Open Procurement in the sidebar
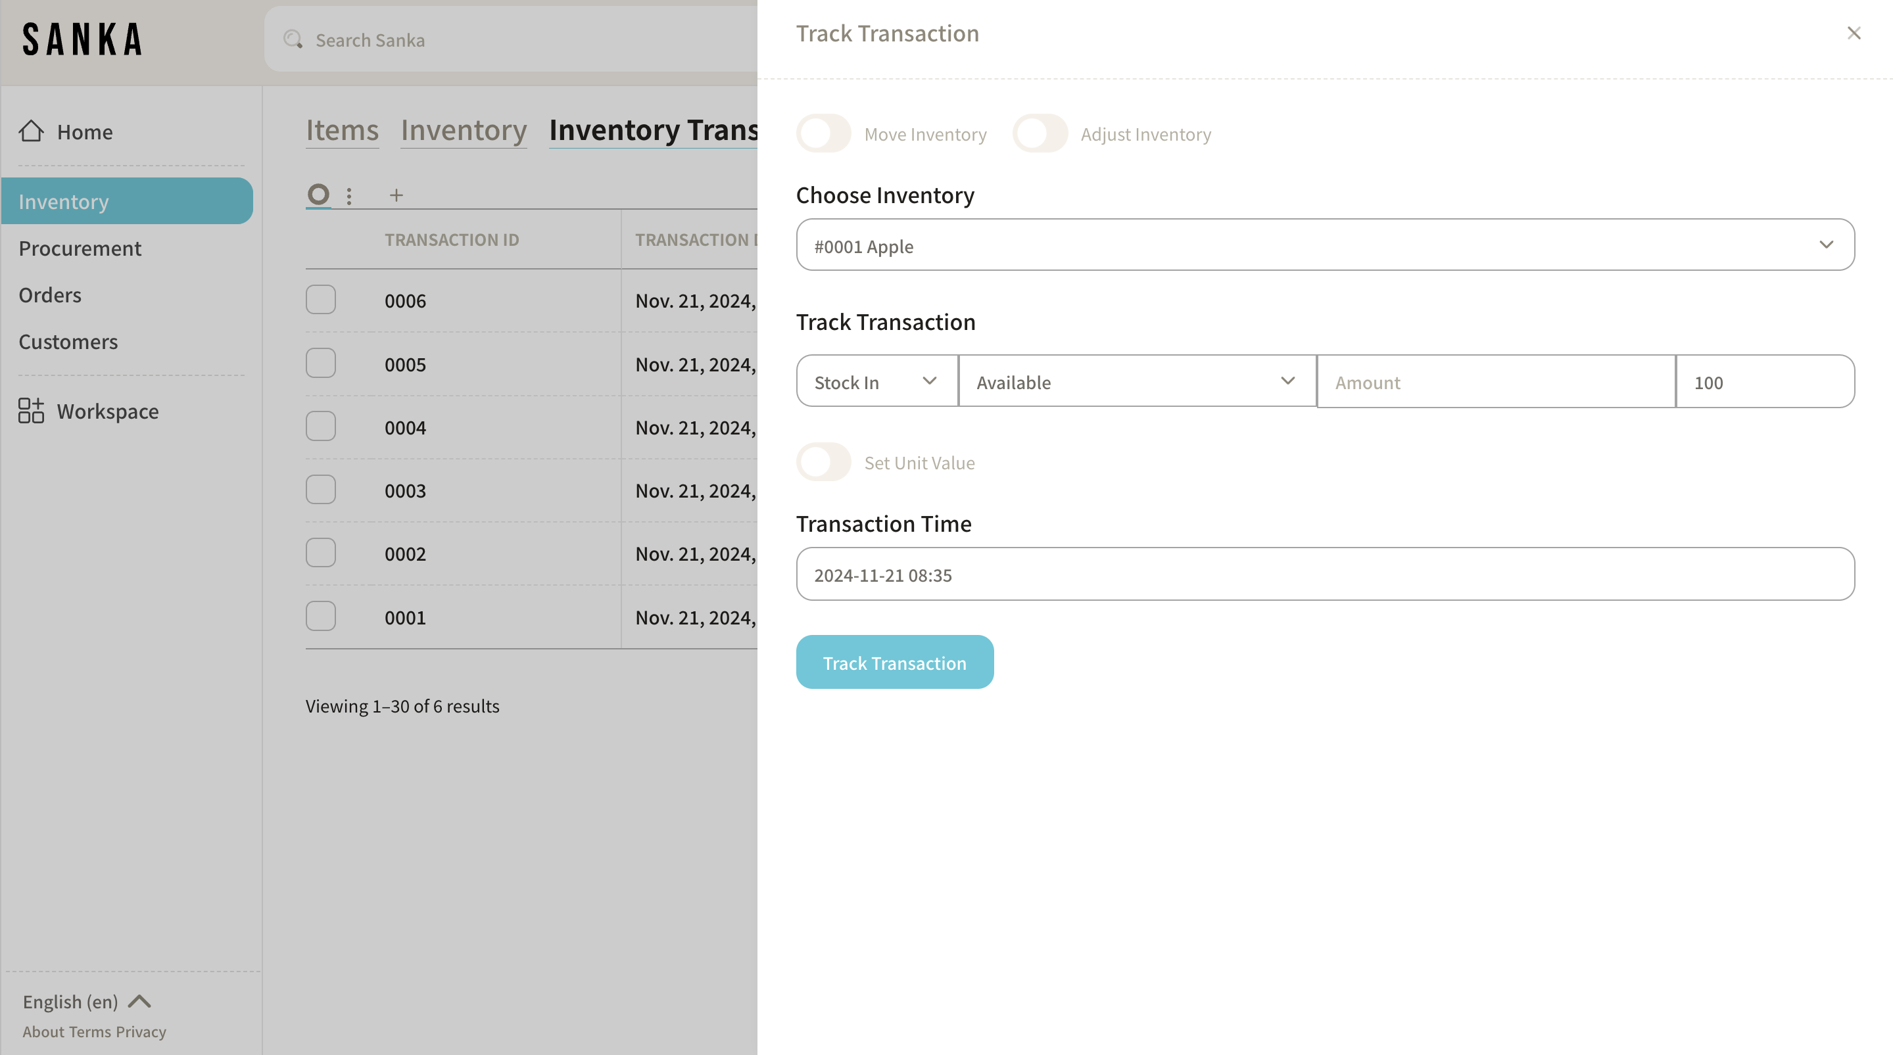The image size is (1893, 1055). [x=80, y=248]
